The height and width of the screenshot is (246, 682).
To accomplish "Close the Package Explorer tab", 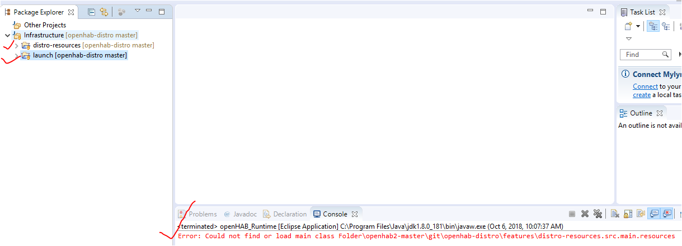I will (70, 12).
